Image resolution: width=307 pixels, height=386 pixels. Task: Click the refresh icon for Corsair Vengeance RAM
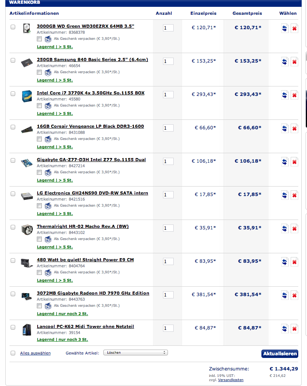tap(285, 129)
